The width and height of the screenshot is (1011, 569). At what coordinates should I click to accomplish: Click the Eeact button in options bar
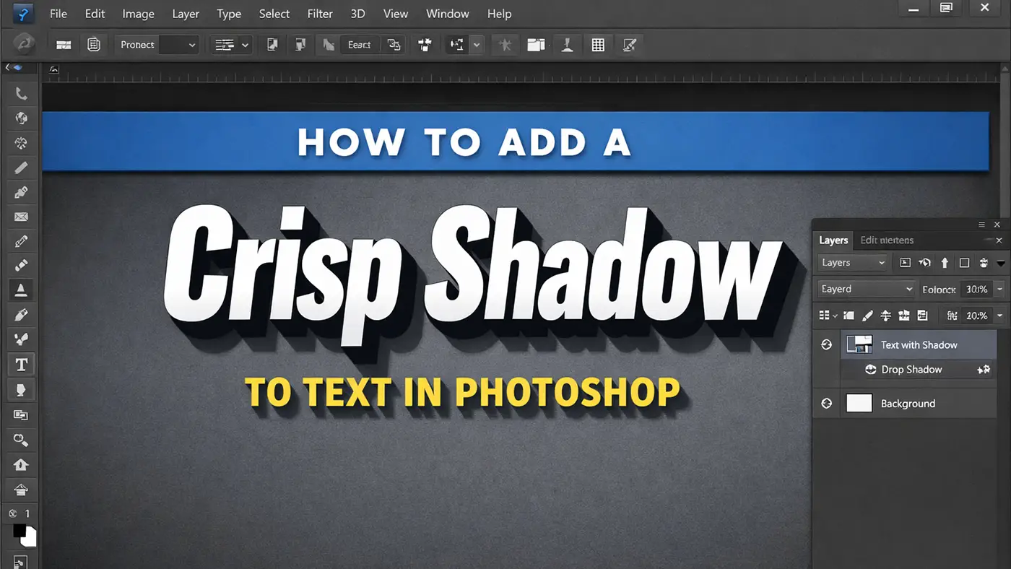click(359, 45)
